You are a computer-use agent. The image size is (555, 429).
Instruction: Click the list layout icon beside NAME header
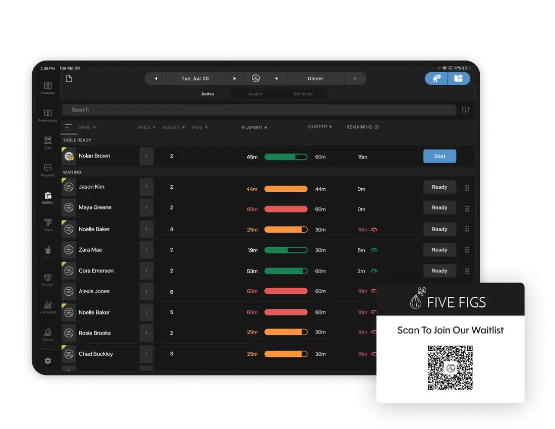pos(68,127)
